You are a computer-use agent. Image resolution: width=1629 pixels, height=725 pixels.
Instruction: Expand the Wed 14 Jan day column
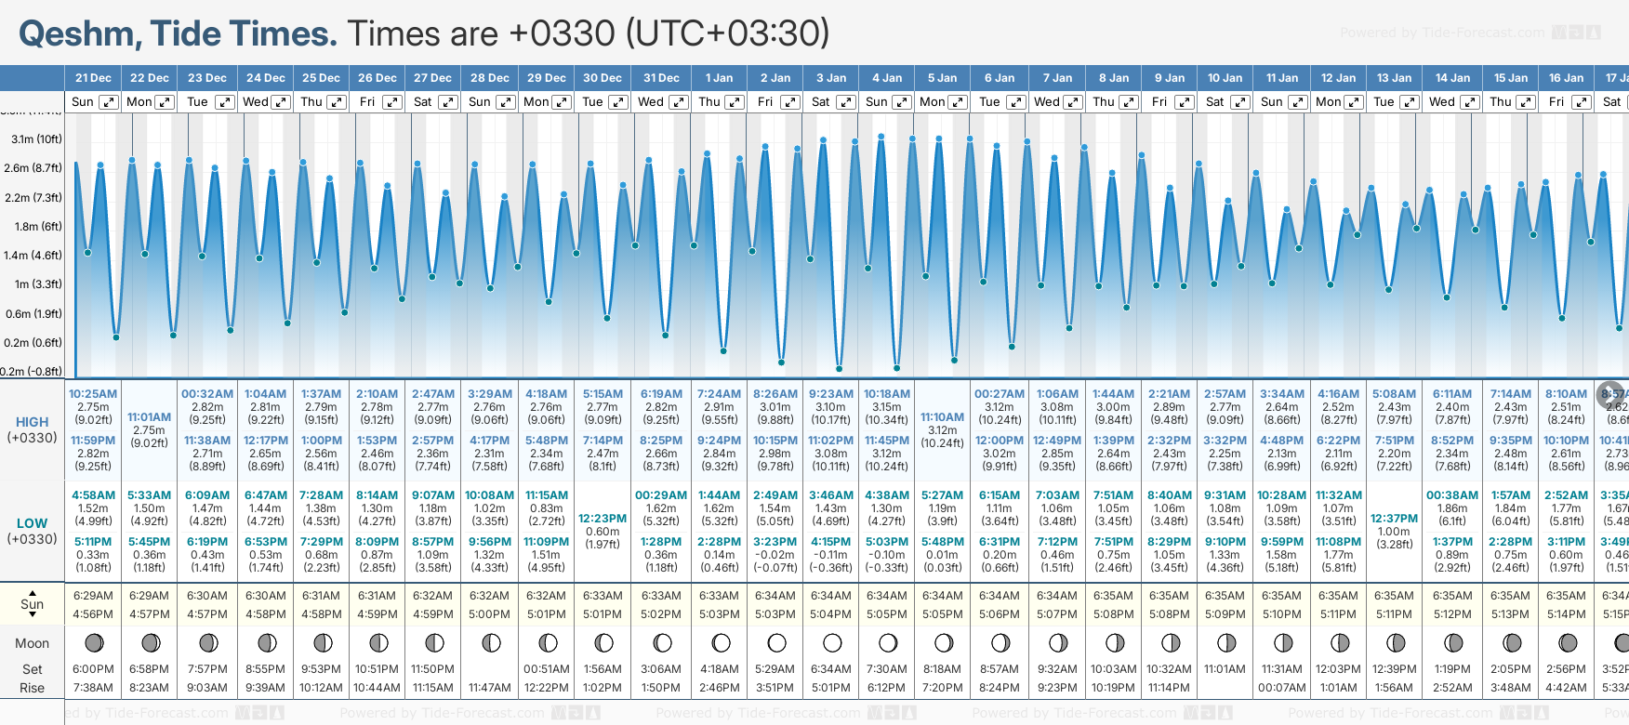click(1469, 102)
